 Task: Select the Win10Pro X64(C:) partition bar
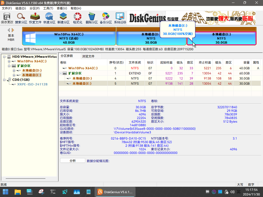[x=69, y=38]
